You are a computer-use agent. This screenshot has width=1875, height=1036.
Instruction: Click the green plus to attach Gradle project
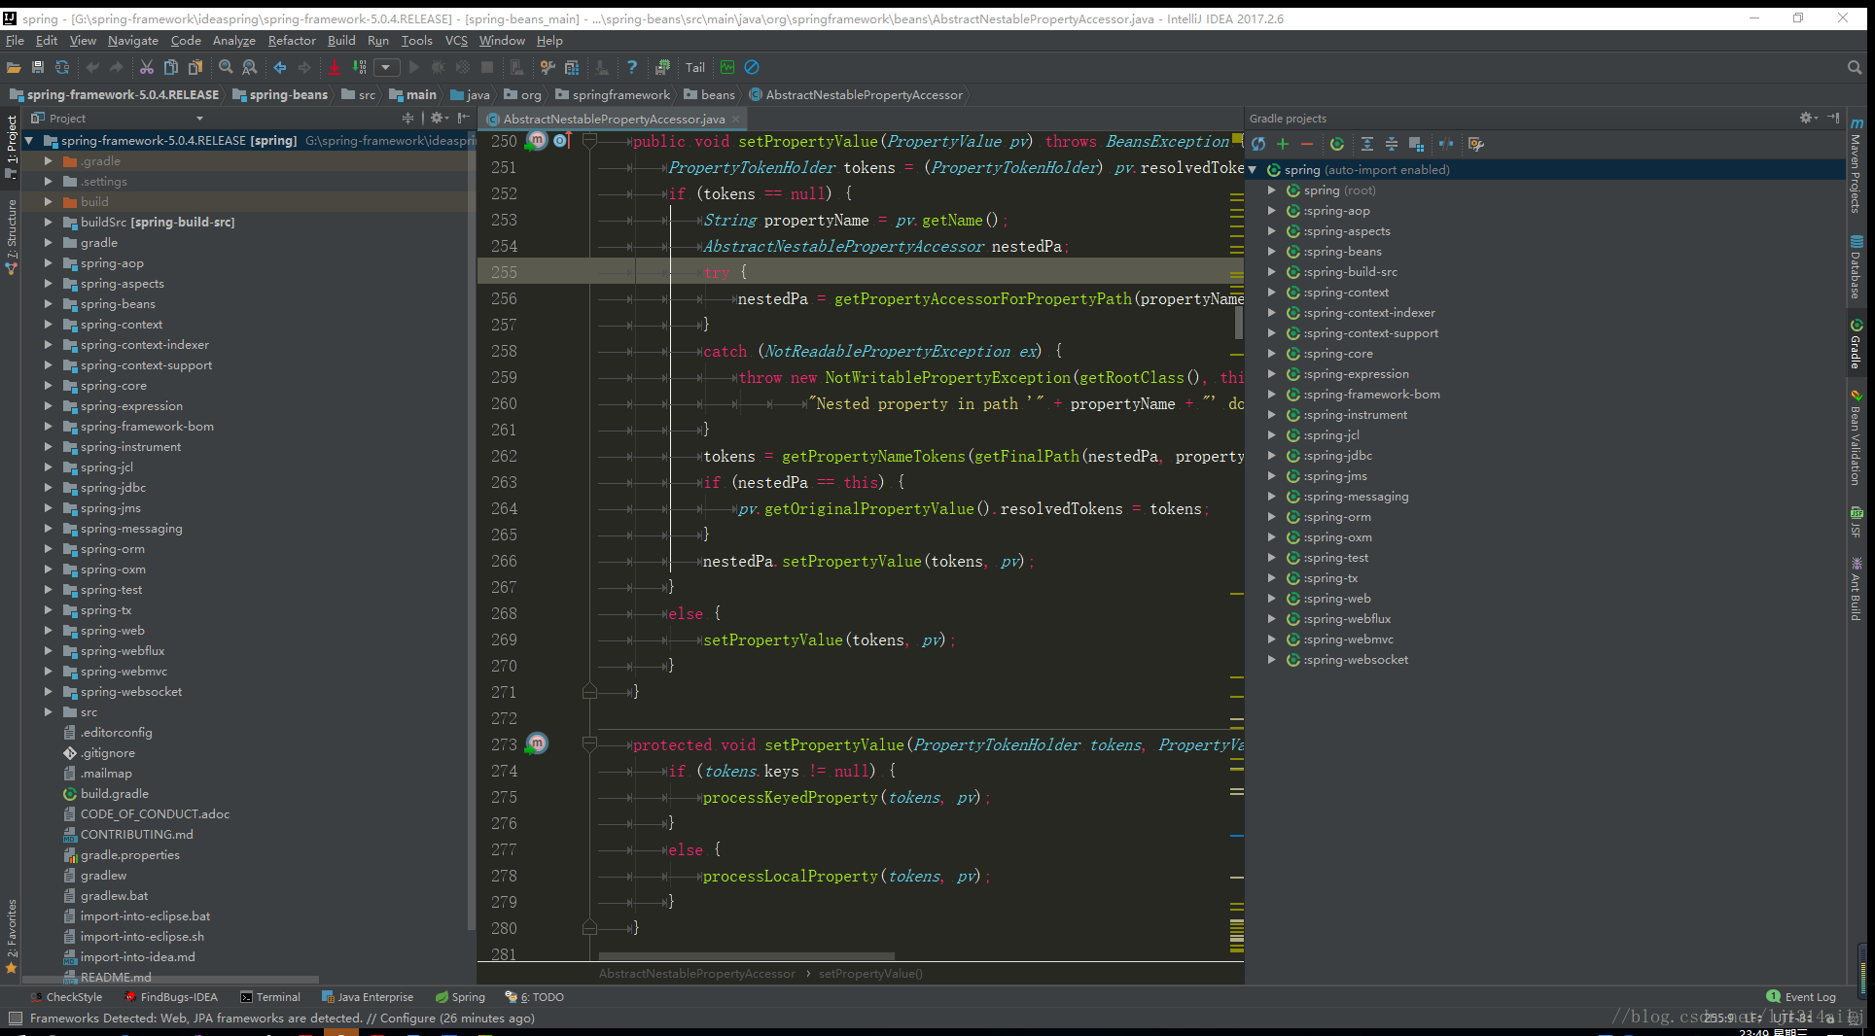[x=1283, y=144]
